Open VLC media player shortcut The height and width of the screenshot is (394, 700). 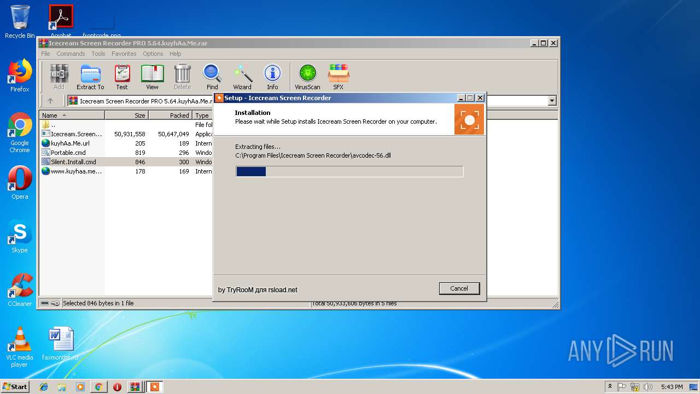pos(20,347)
